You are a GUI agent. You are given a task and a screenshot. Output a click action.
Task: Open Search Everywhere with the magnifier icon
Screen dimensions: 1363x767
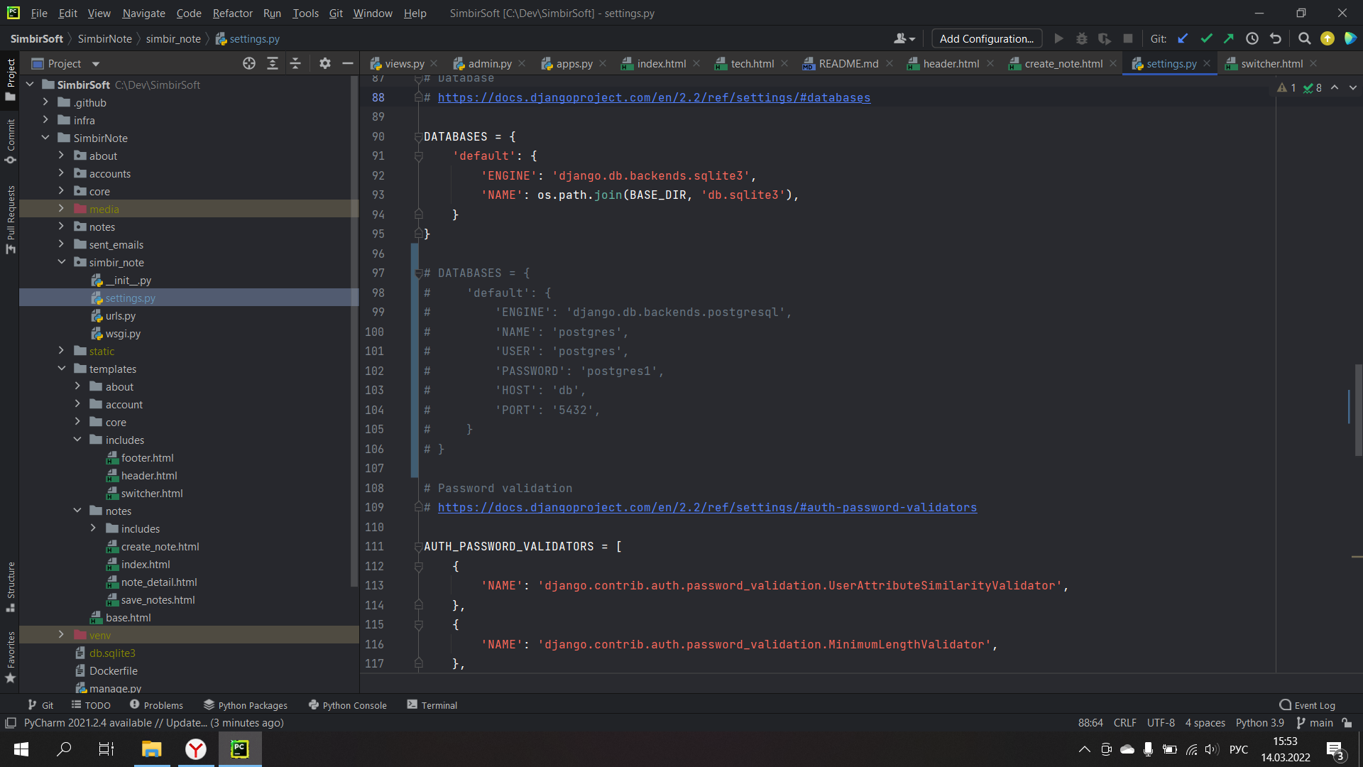tap(1304, 38)
